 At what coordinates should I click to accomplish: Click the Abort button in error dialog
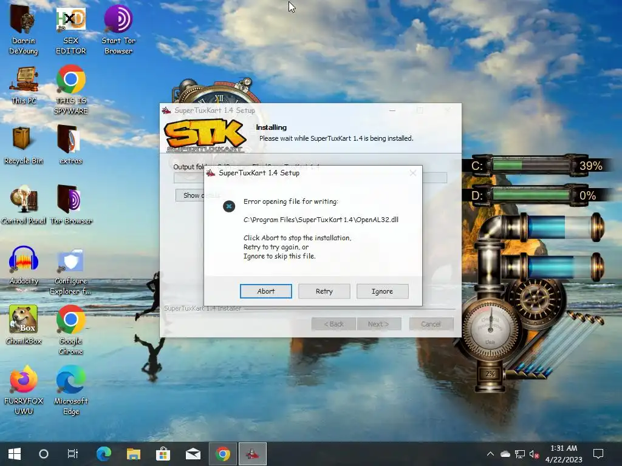[x=266, y=291]
